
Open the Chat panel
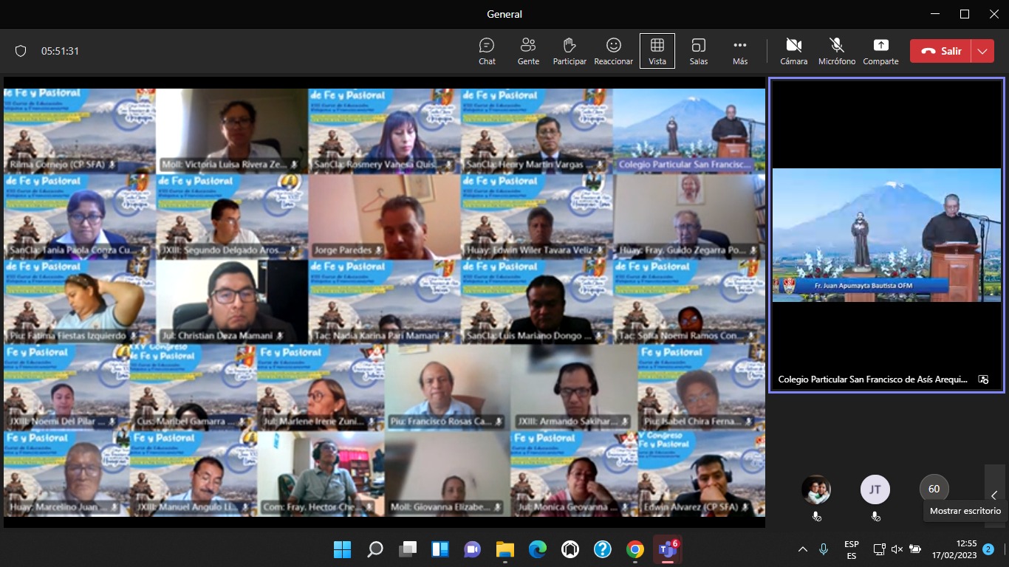tap(487, 51)
